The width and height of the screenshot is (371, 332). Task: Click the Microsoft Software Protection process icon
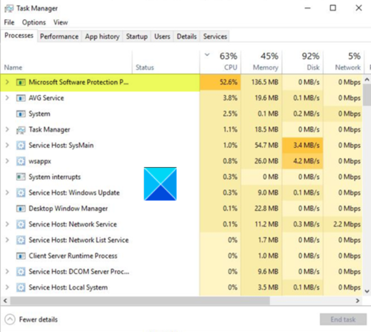(21, 82)
